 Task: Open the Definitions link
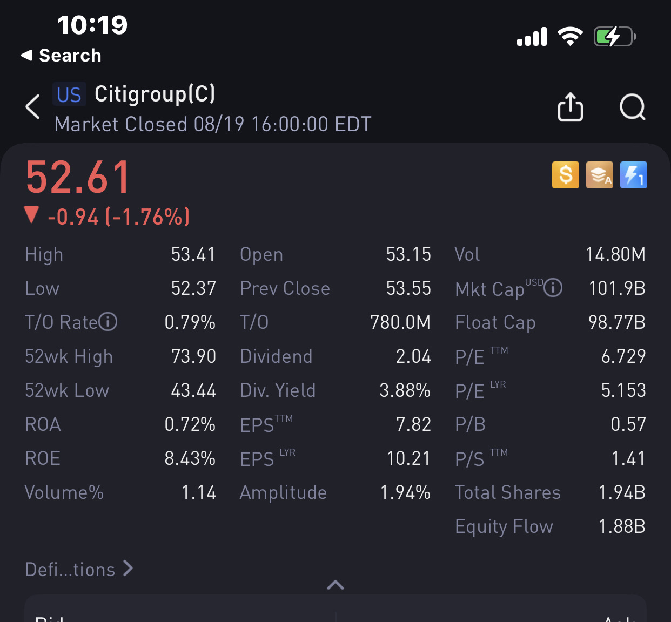coord(79,569)
